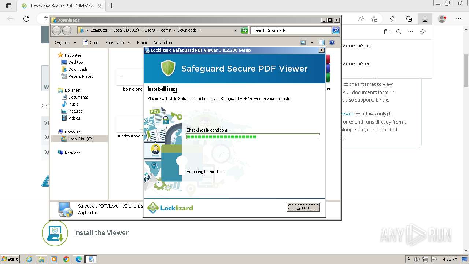The image size is (469, 264).
Task: Add this page to Edge favorites
Action: (374, 19)
